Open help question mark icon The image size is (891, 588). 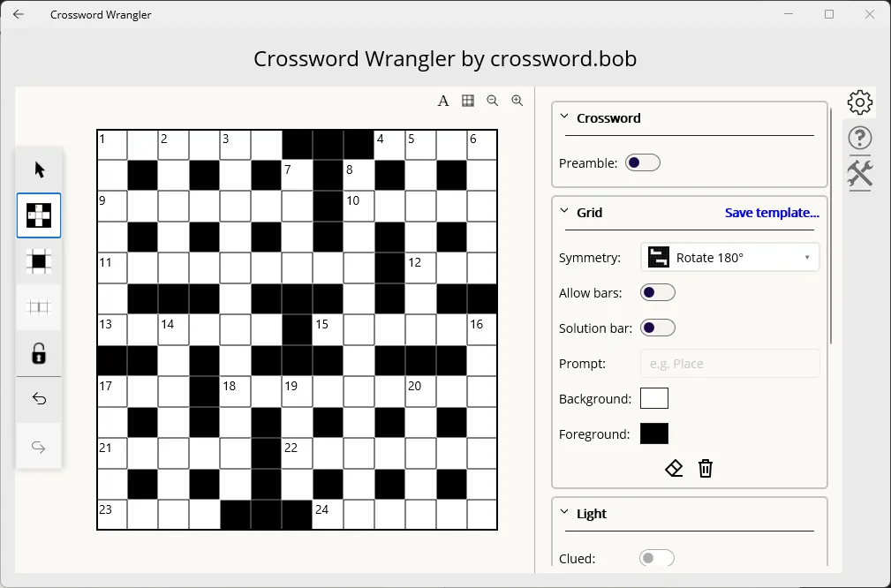point(860,138)
